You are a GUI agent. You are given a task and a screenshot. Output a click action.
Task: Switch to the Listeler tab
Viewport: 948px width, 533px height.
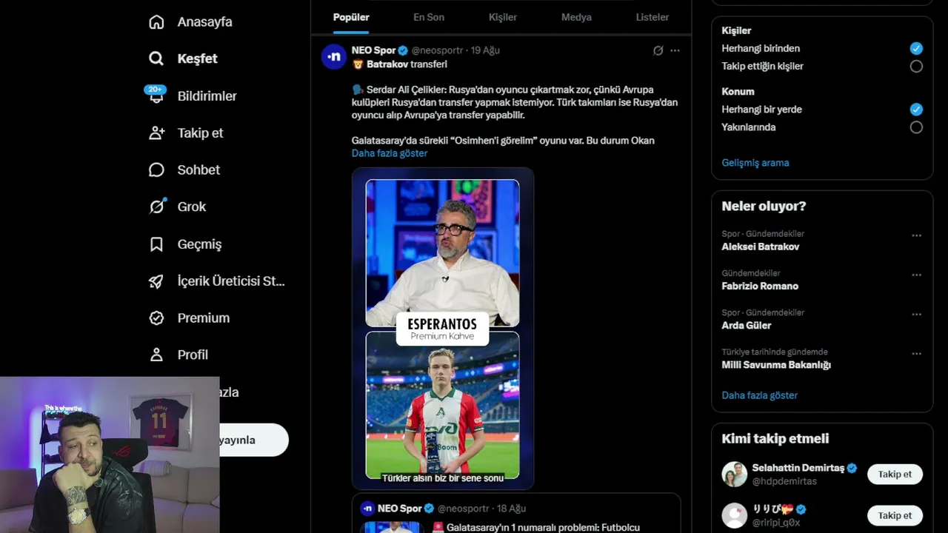pyautogui.click(x=652, y=17)
